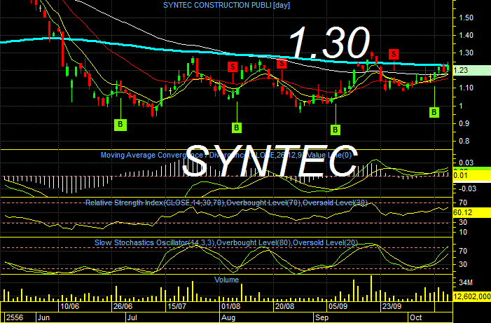Click the Jun month label
The image size is (491, 323).
43,317
